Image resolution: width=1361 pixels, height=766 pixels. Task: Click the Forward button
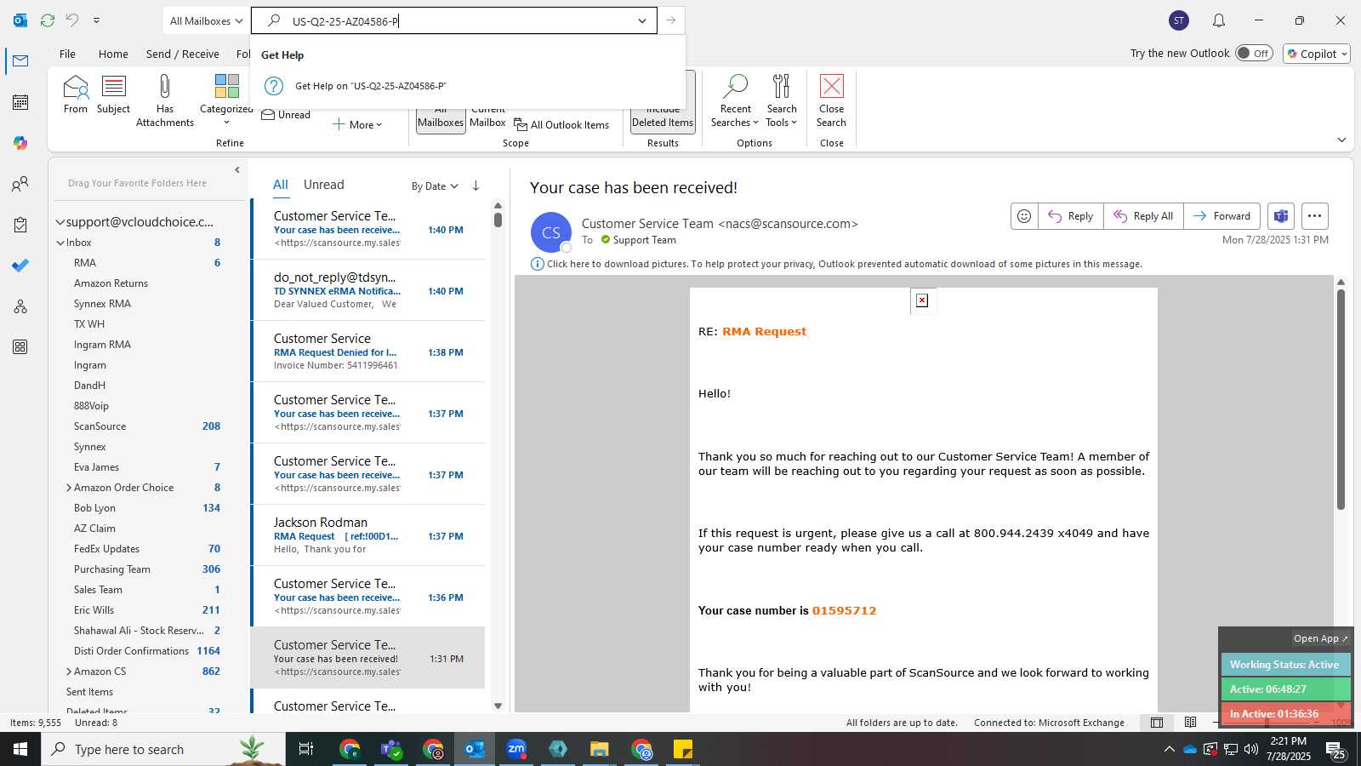(1221, 216)
